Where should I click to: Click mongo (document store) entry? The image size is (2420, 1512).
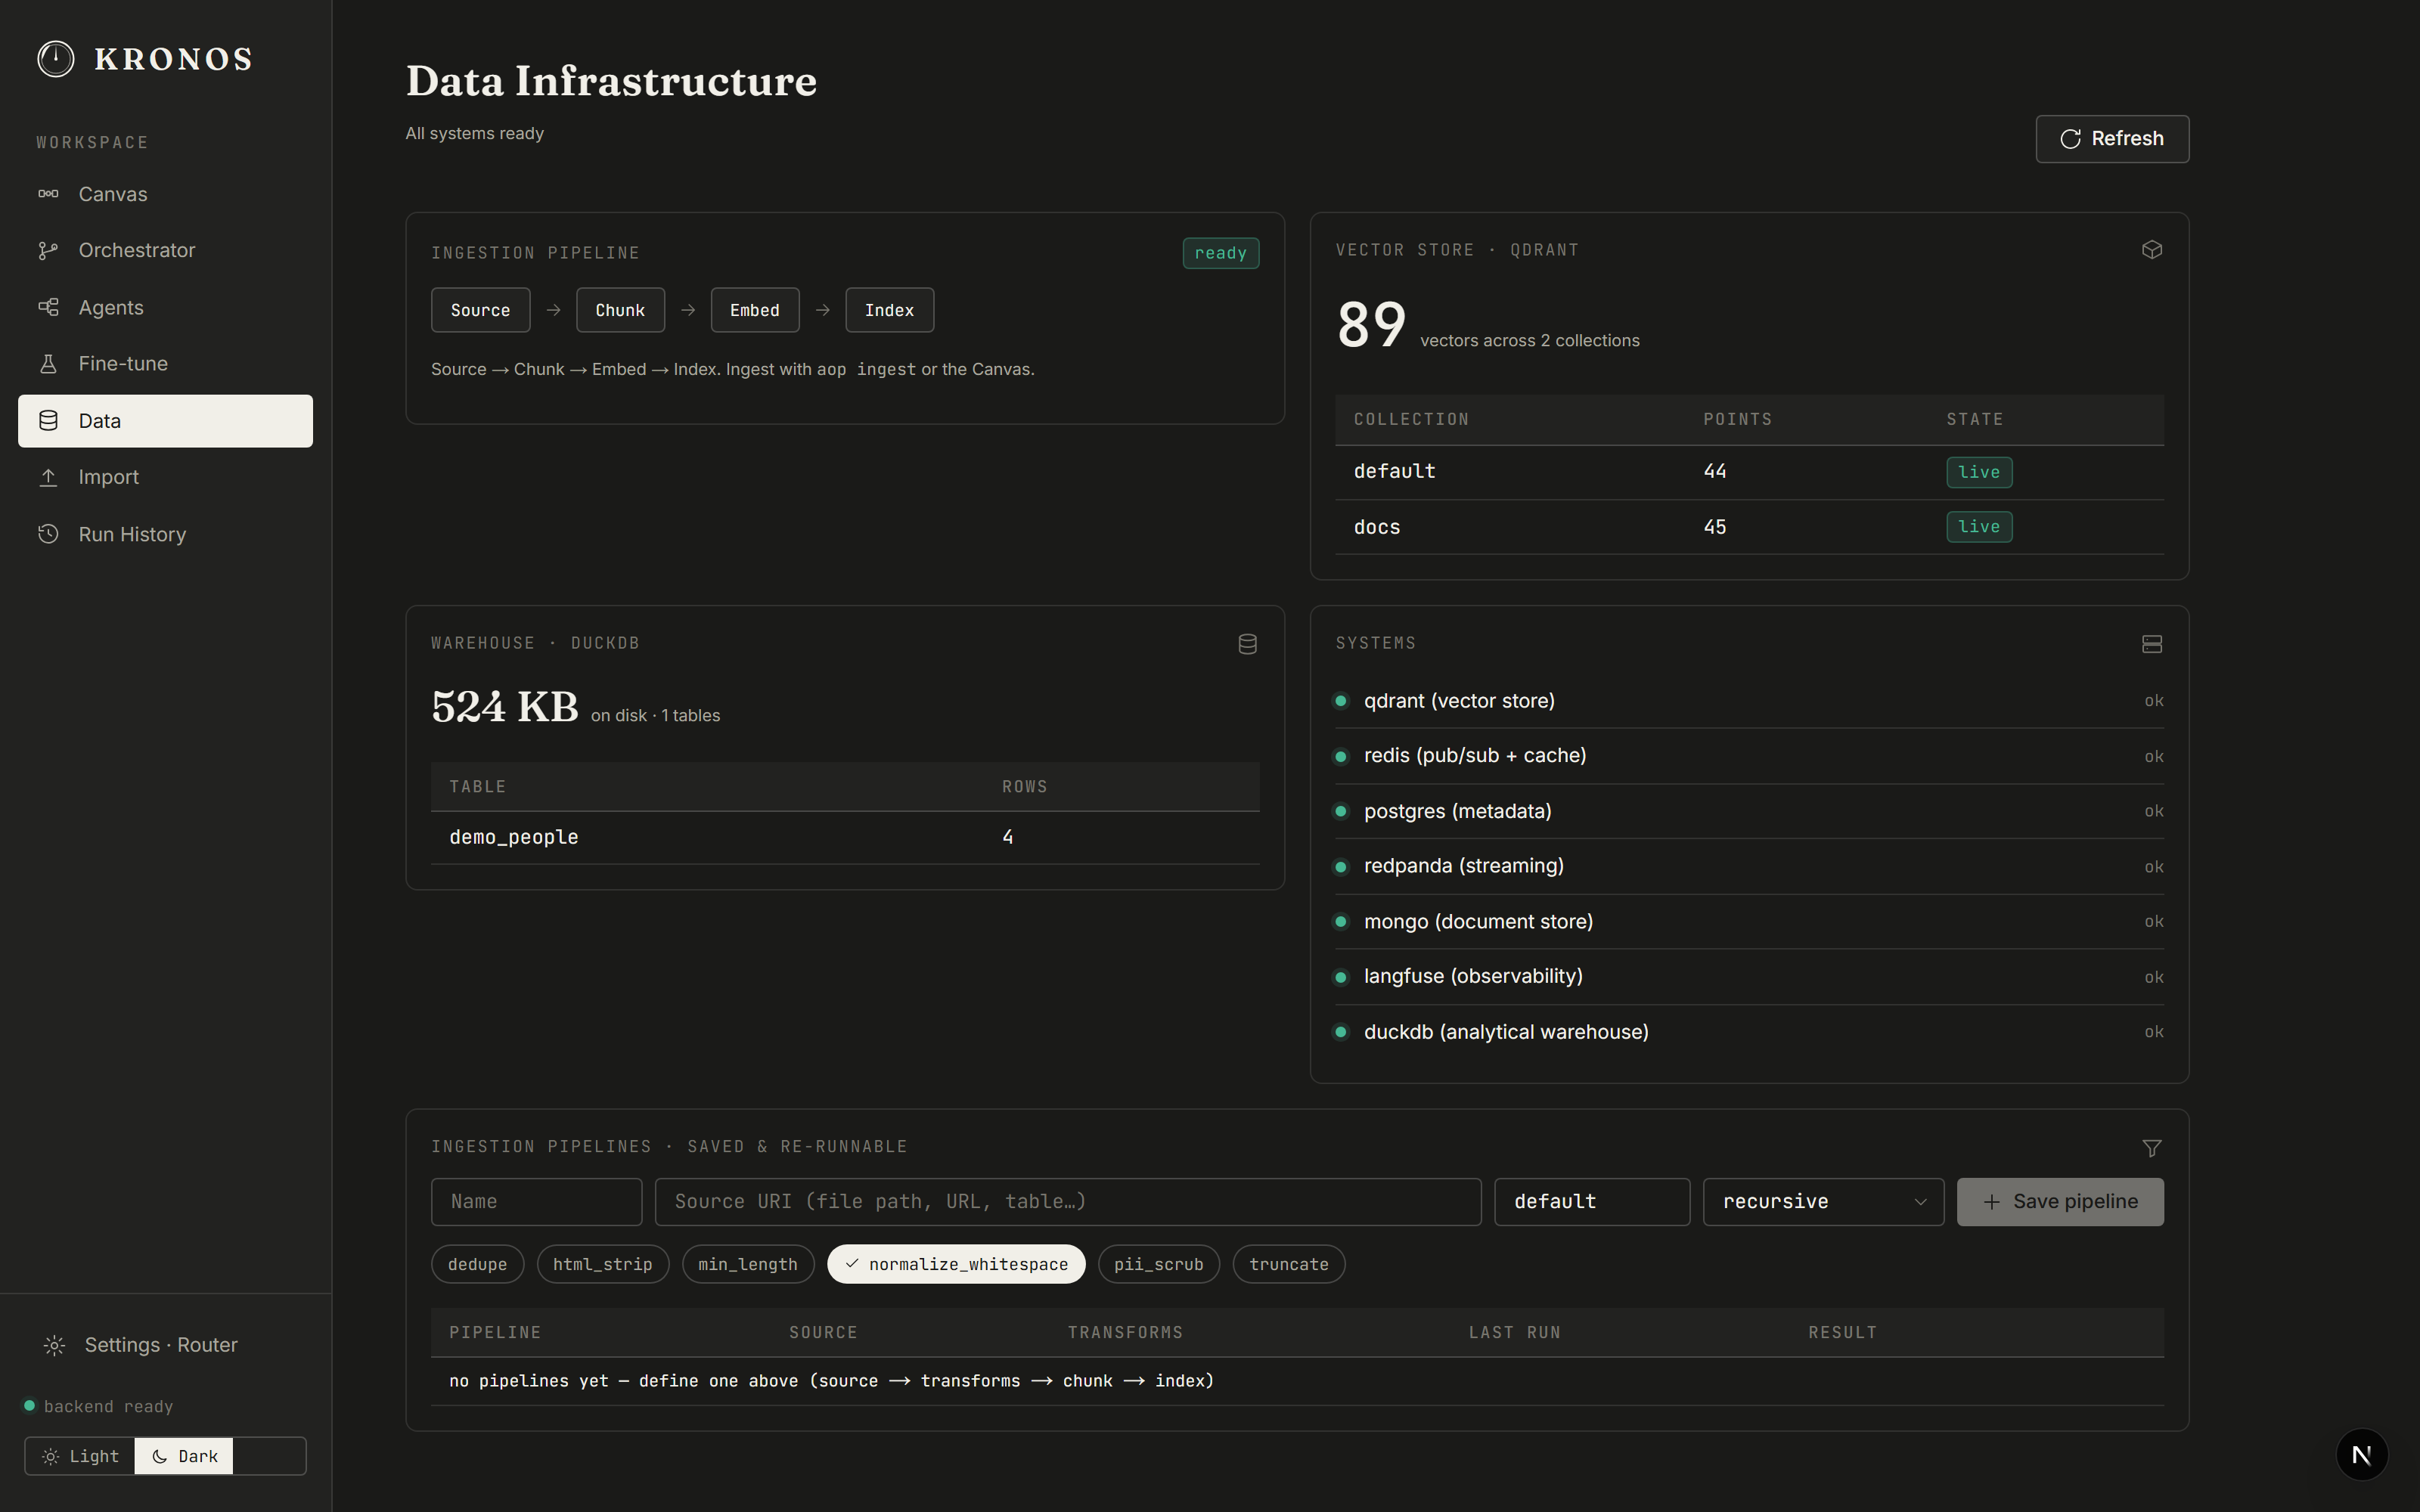(x=1749, y=921)
